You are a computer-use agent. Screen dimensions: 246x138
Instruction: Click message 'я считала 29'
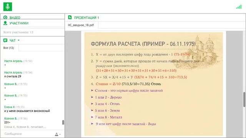tap(13, 76)
